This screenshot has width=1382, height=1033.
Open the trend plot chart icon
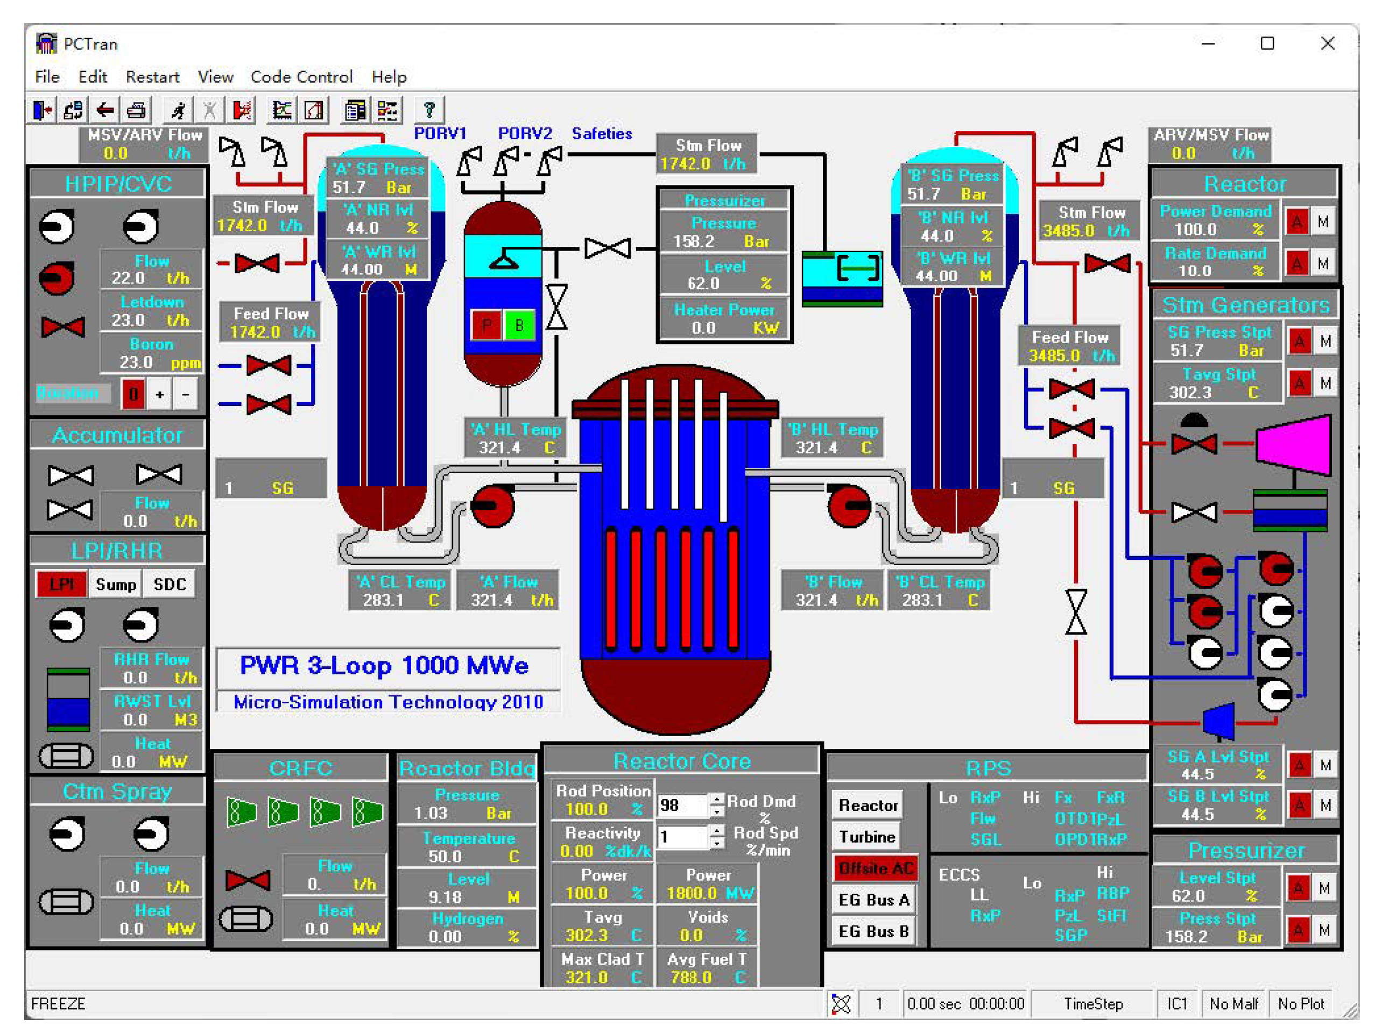pos(282,110)
